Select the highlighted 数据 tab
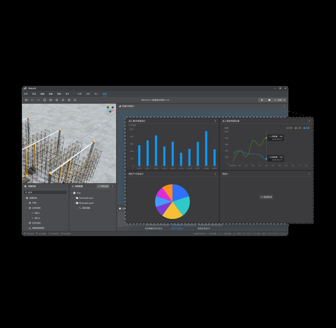Viewport: 336px width, 328px height. pos(104,94)
